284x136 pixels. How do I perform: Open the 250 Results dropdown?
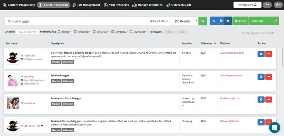pos(185,21)
